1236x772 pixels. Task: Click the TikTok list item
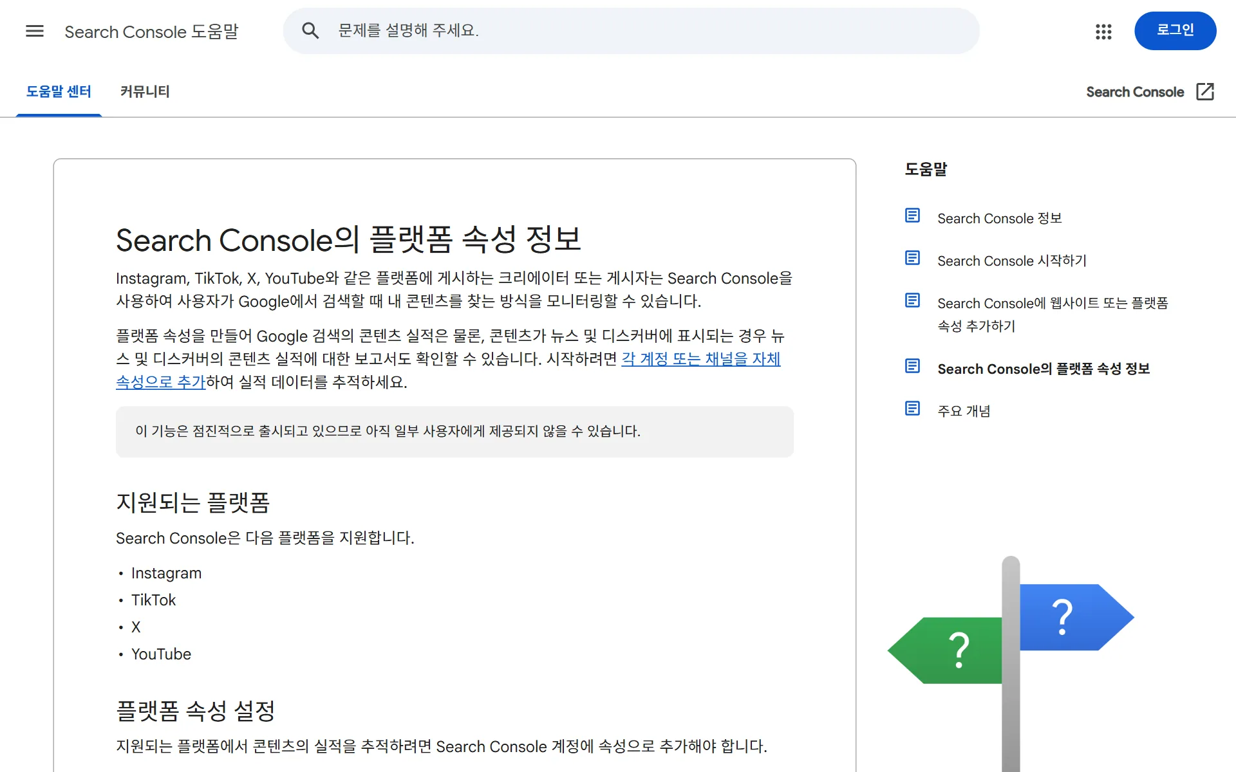tap(153, 600)
